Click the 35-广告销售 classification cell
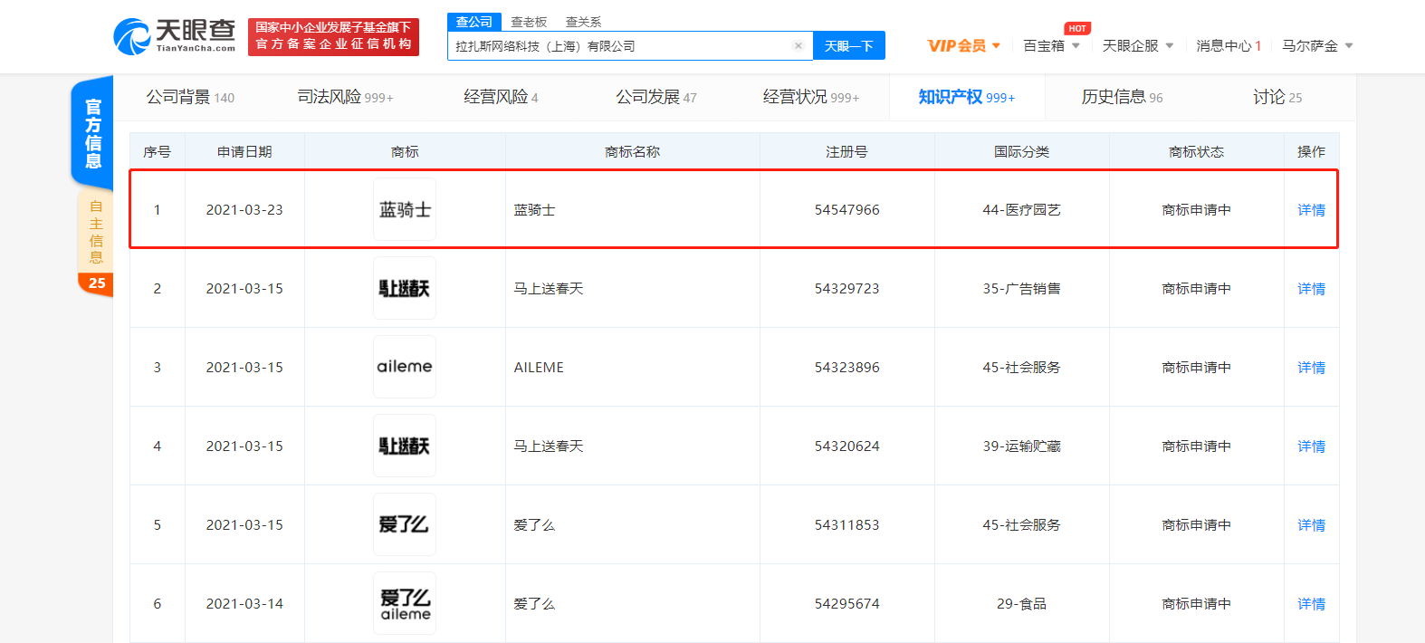 (1021, 288)
